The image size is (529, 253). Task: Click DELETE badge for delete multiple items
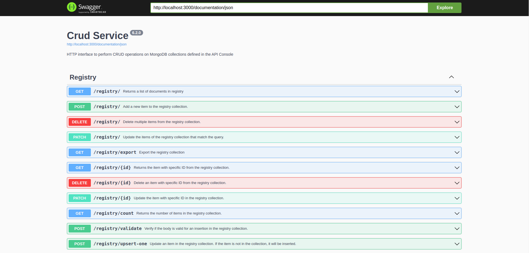pos(79,122)
